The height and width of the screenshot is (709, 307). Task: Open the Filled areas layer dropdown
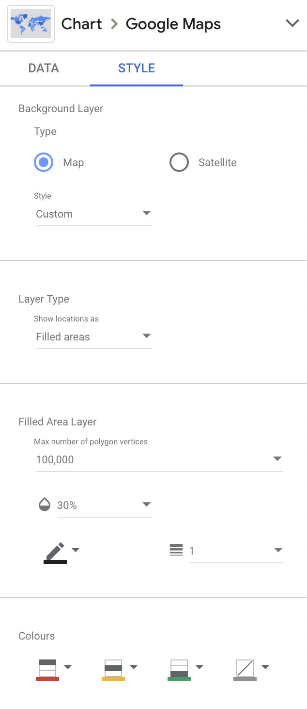94,337
